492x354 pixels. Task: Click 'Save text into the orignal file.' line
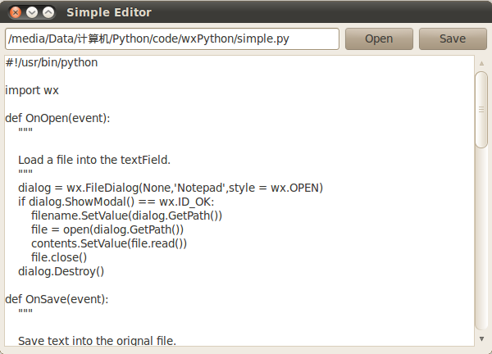97,341
